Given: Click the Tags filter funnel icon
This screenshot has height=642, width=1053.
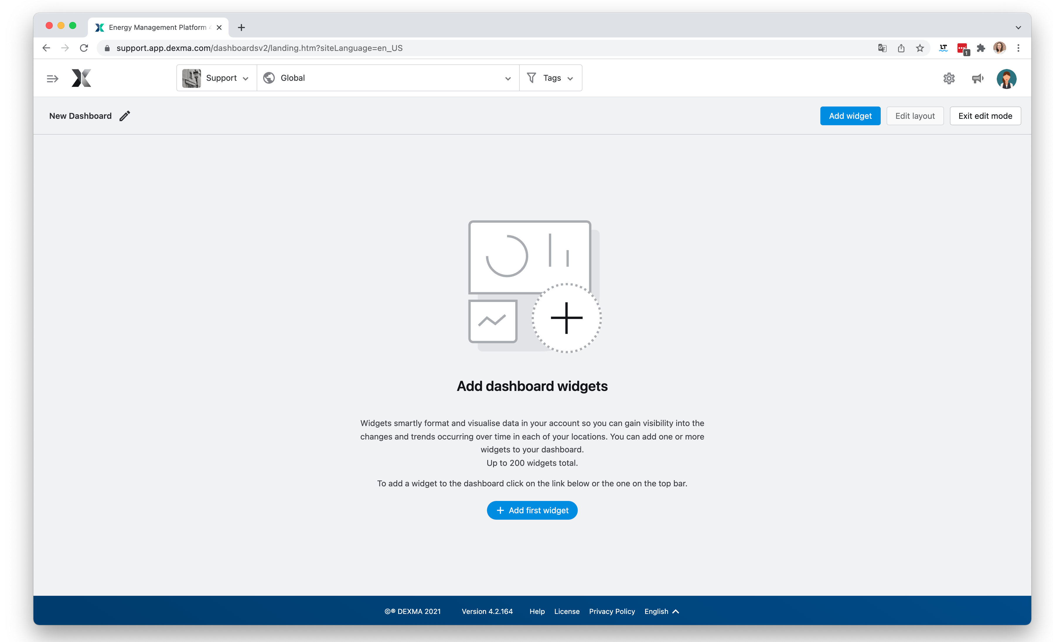Looking at the screenshot, I should coord(531,78).
